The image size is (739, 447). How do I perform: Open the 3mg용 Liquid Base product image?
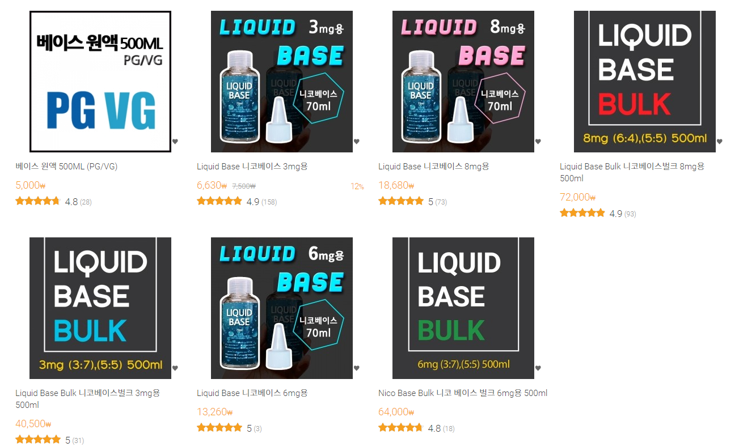point(282,82)
